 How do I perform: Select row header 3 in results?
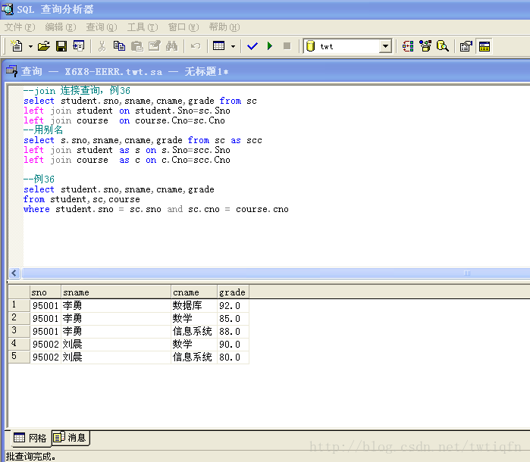(x=19, y=331)
